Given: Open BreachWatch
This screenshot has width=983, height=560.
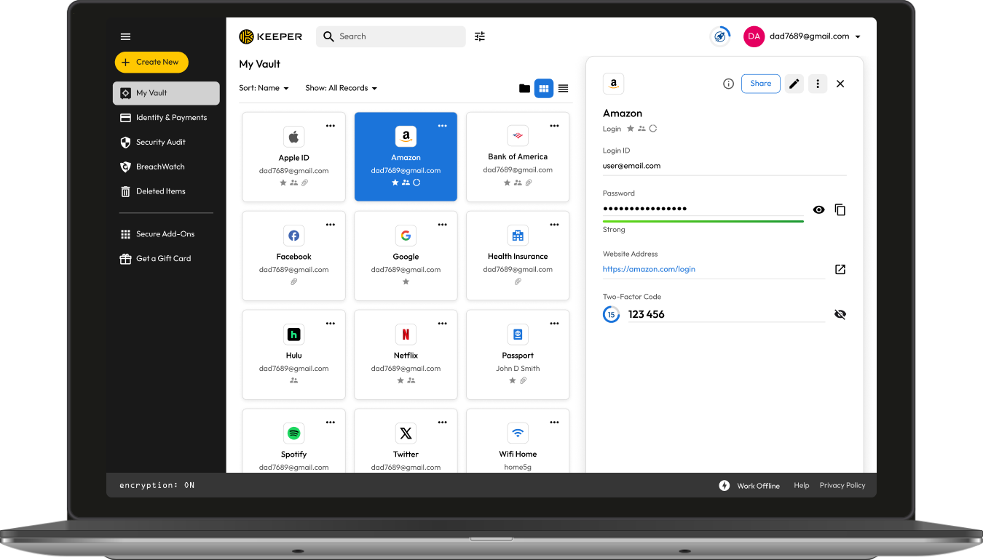Looking at the screenshot, I should coord(153,167).
